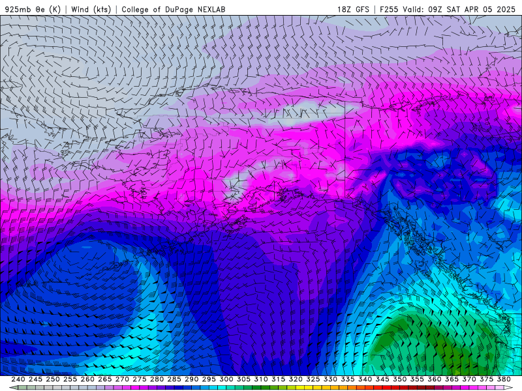
Task: Click the 240 colorbar label
Action: point(18,379)
